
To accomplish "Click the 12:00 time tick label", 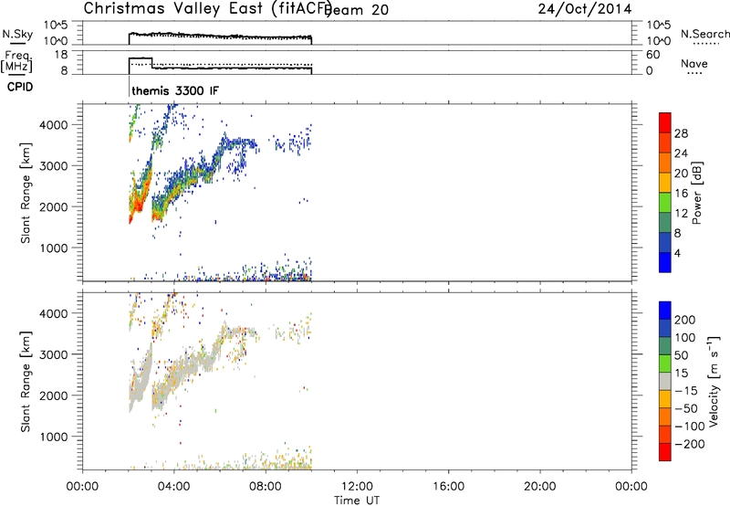I will click(357, 487).
